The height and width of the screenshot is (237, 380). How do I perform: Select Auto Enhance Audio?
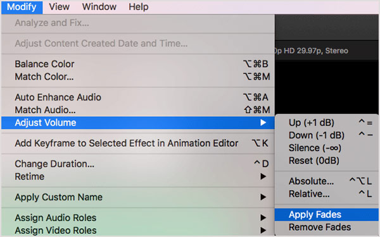tap(138, 97)
